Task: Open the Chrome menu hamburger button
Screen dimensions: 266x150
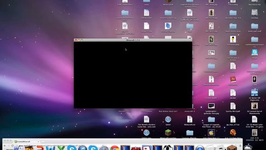Action: (x=240, y=146)
